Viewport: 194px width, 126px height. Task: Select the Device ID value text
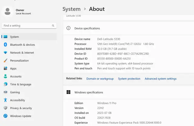pos(123,54)
